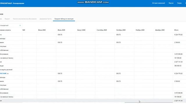
Task: Click the АГРОСИГНАЛ Планирование logo
Action: click(12, 3)
